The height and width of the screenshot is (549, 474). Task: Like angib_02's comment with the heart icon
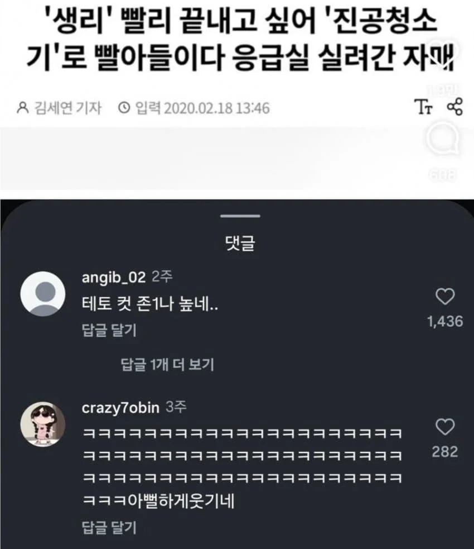(x=444, y=297)
